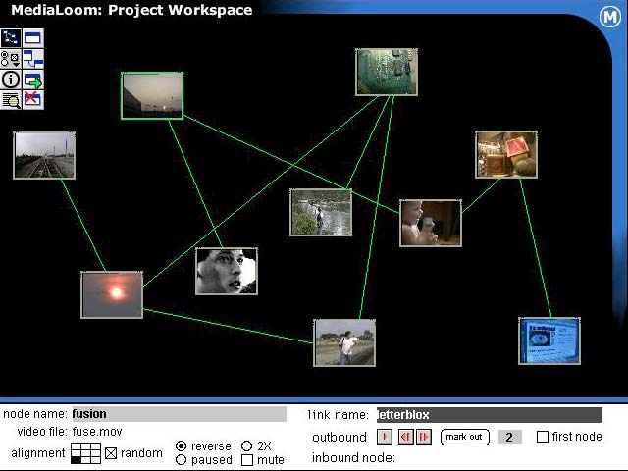Click the outbound marker bar button
The height and width of the screenshot is (471, 628).
click(x=385, y=437)
